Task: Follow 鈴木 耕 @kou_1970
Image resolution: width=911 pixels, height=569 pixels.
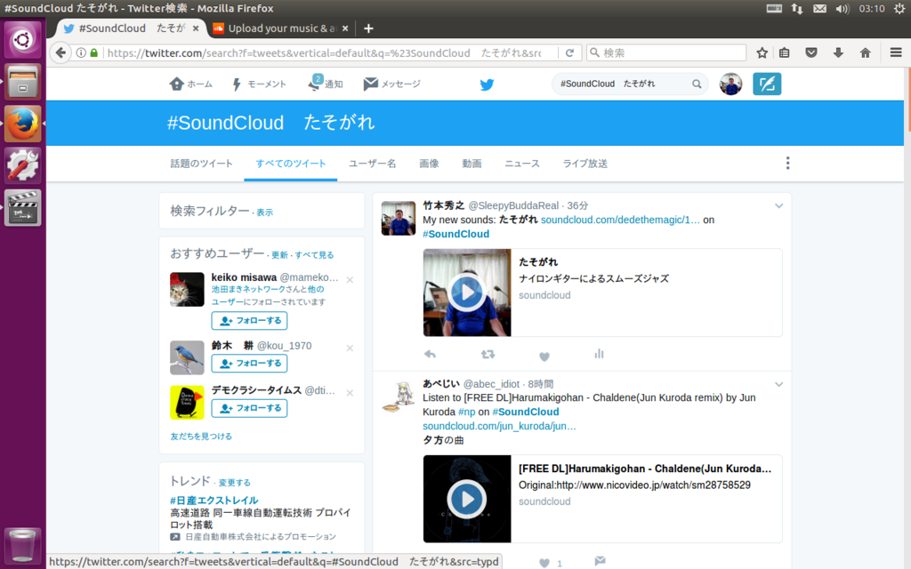Action: (249, 364)
